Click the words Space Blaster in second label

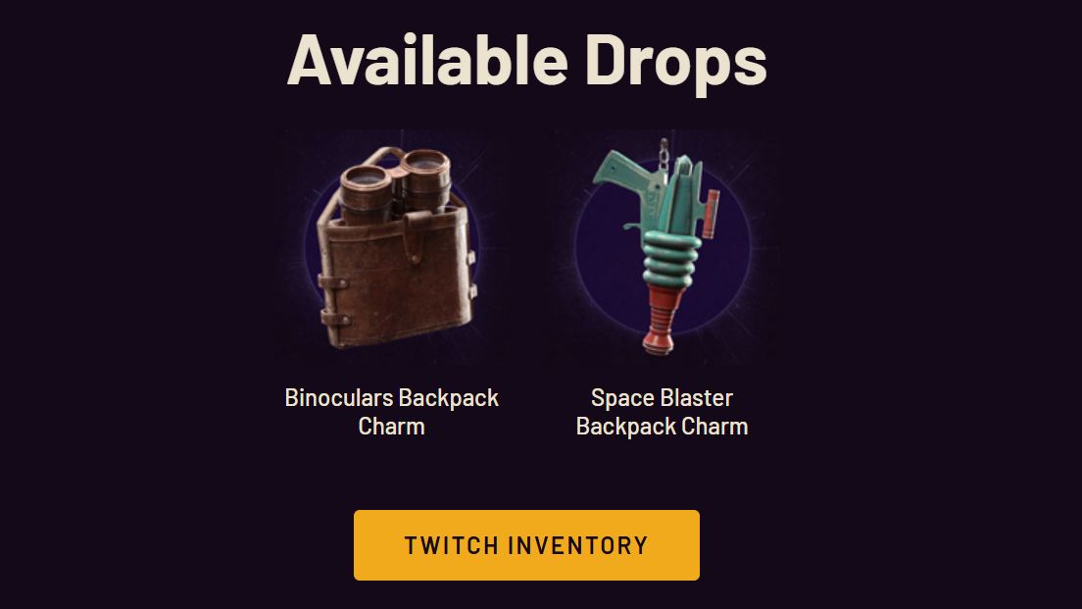pyautogui.click(x=662, y=398)
